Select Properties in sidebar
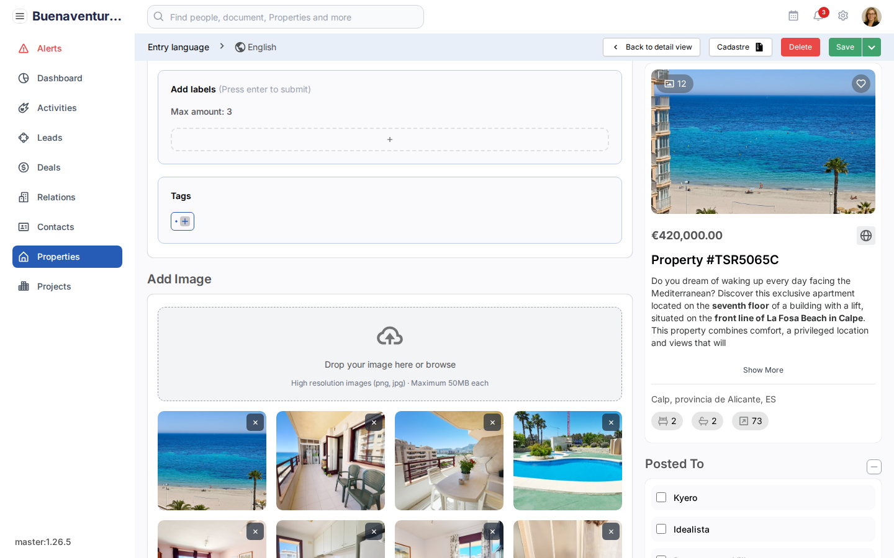 tap(67, 257)
